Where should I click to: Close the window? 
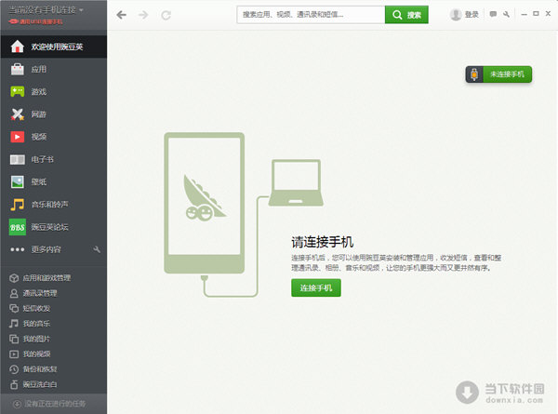tap(548, 14)
